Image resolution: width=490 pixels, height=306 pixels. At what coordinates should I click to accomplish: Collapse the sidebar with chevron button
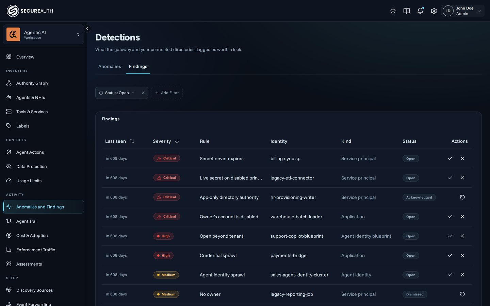coord(87,29)
